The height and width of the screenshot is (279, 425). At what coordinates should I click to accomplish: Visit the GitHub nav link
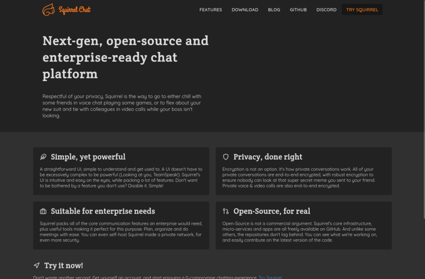[x=298, y=10]
